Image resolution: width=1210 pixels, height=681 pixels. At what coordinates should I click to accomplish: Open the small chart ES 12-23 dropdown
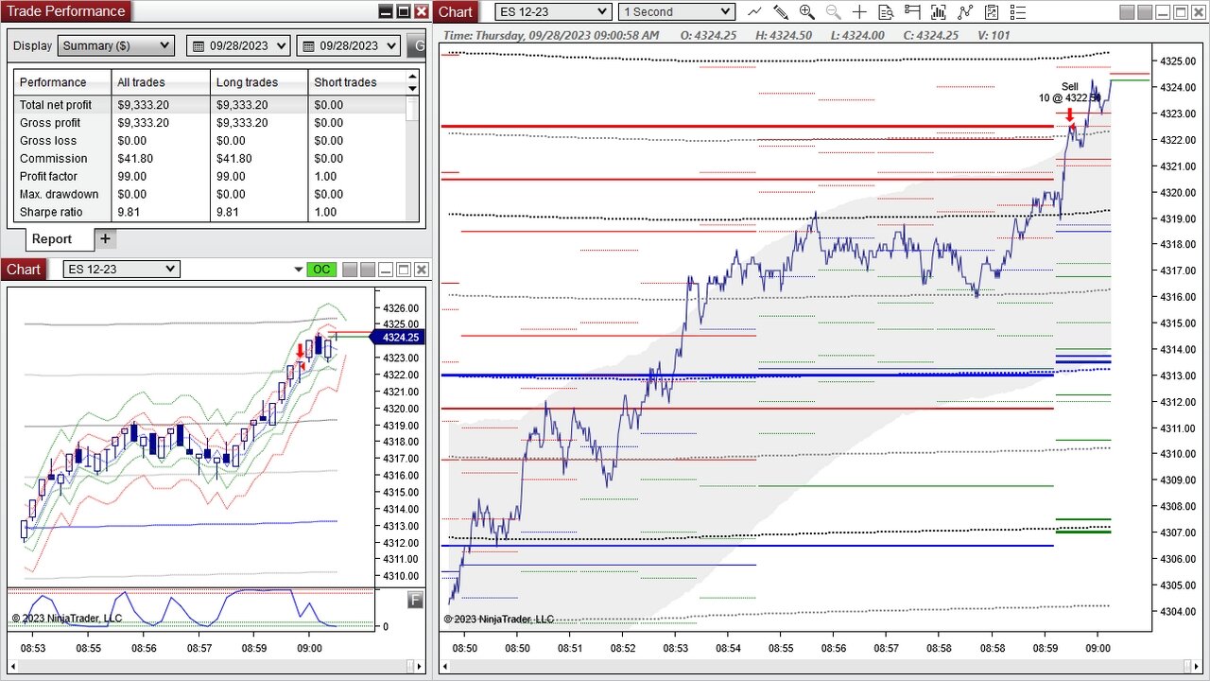[121, 269]
